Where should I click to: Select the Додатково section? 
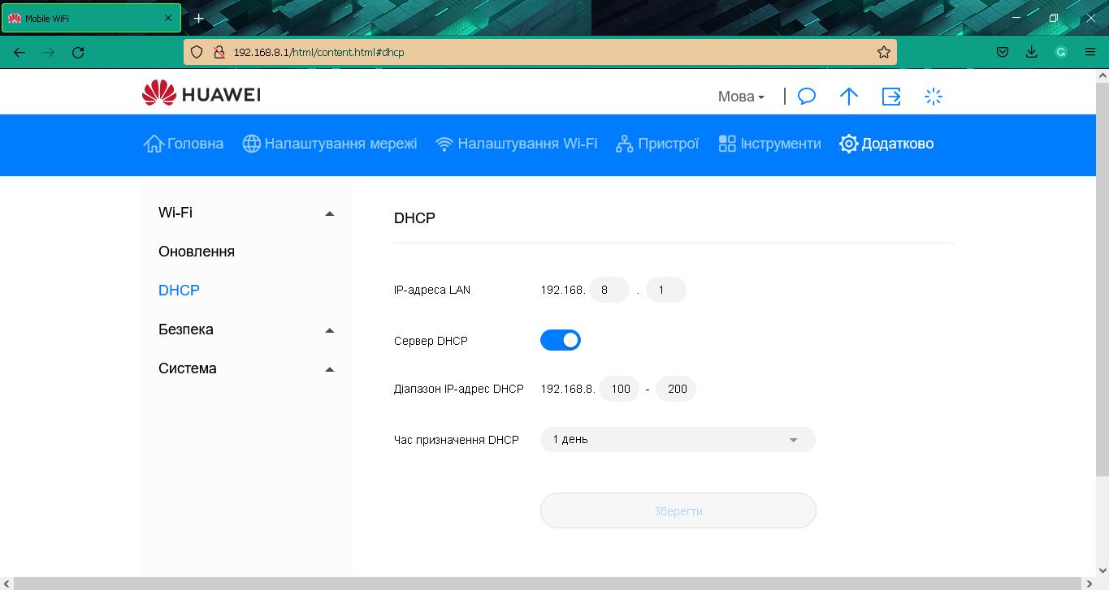[x=886, y=144]
